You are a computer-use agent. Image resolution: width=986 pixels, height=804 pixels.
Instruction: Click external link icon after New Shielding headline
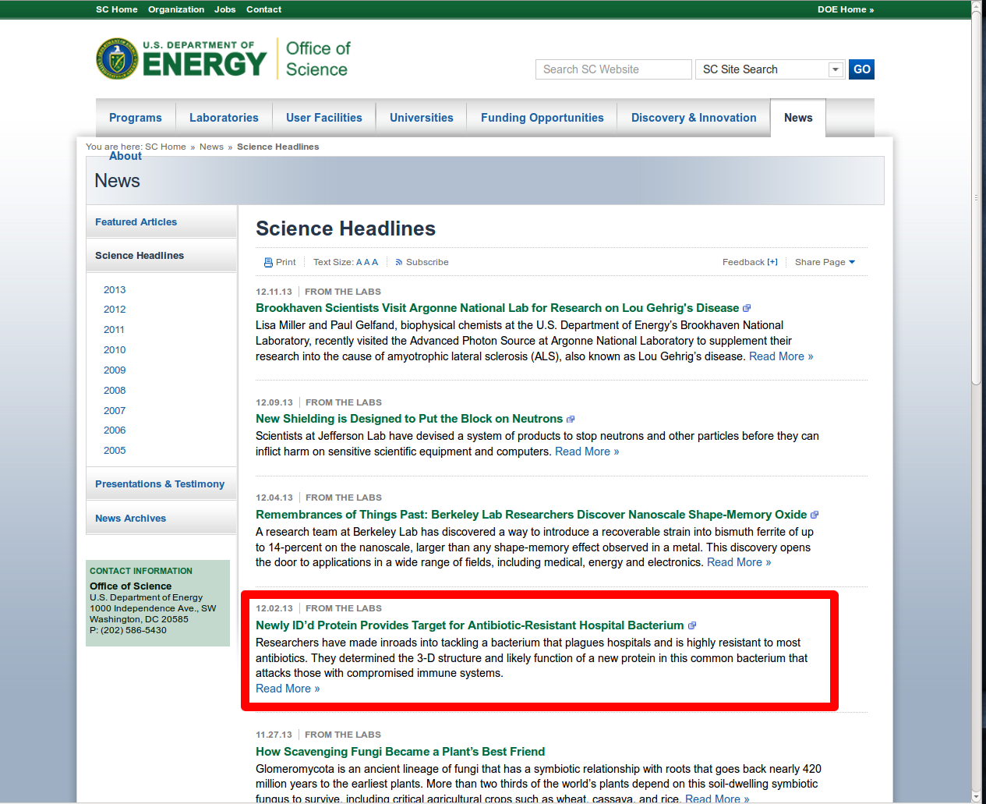(x=571, y=420)
